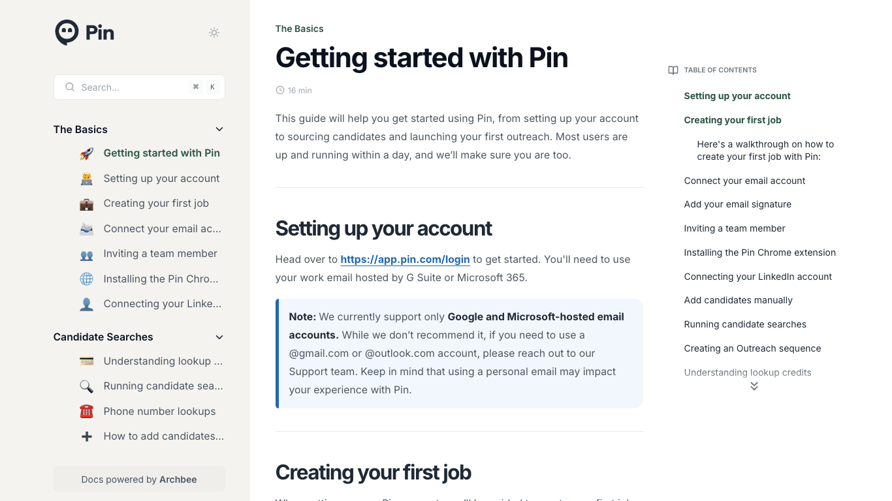892x501 pixels.
Task: Select the globe icon for Installing the Pin Chrome extension
Action: click(86, 279)
